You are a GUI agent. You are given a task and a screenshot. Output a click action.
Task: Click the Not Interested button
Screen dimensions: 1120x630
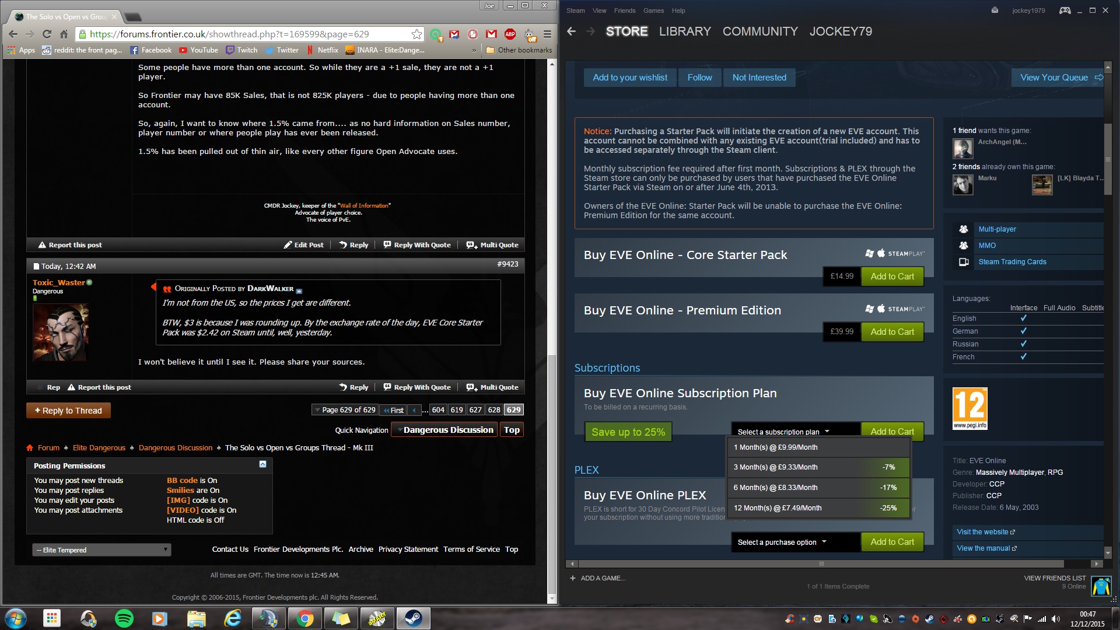759,78
